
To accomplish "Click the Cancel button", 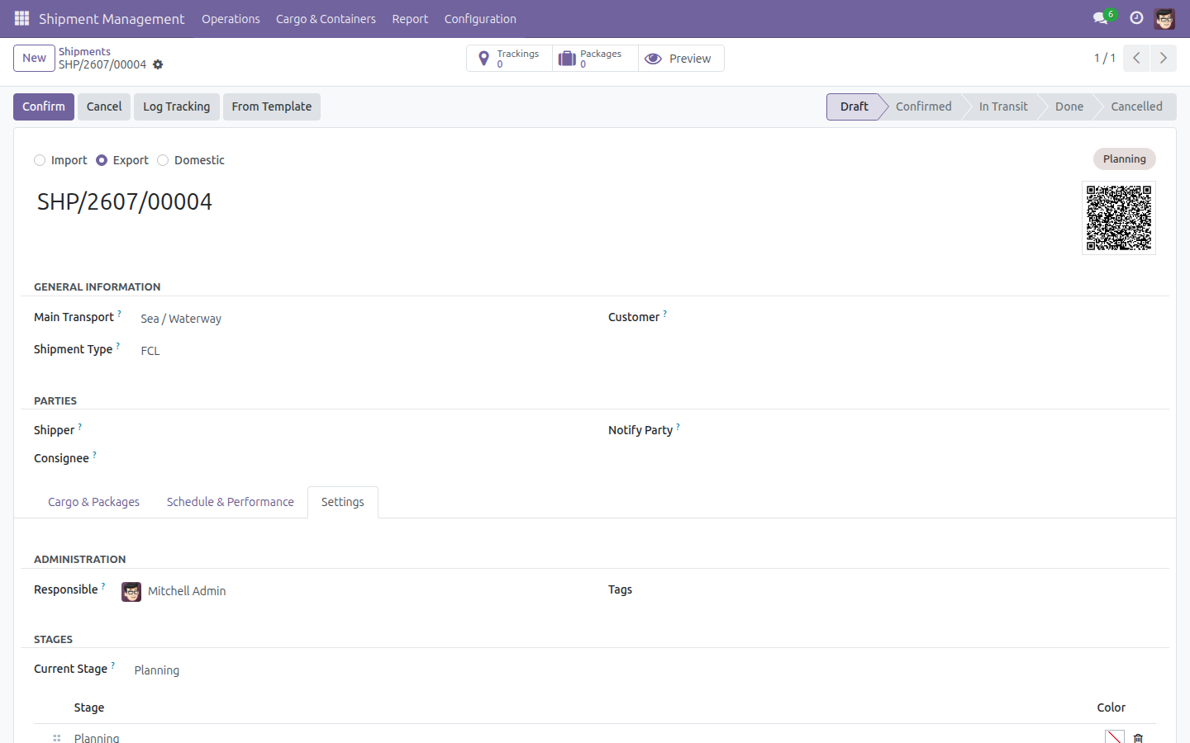I will click(104, 106).
